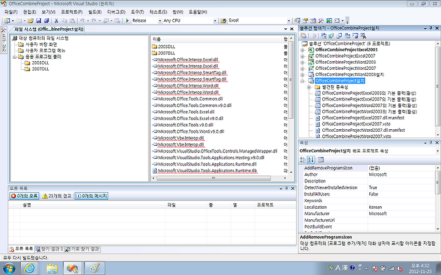Open the 편집(E) menu
This screenshot has width=441, height=275.
click(29, 12)
